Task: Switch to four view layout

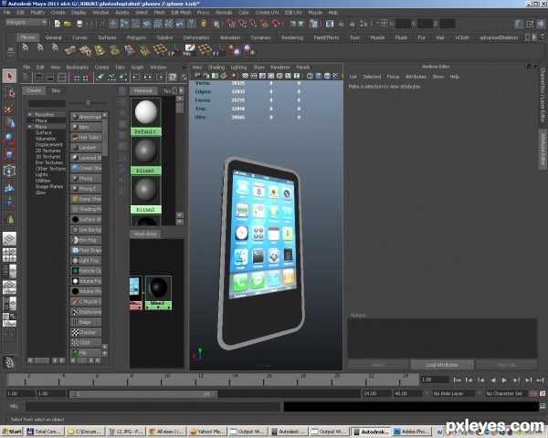Action: (x=9, y=255)
